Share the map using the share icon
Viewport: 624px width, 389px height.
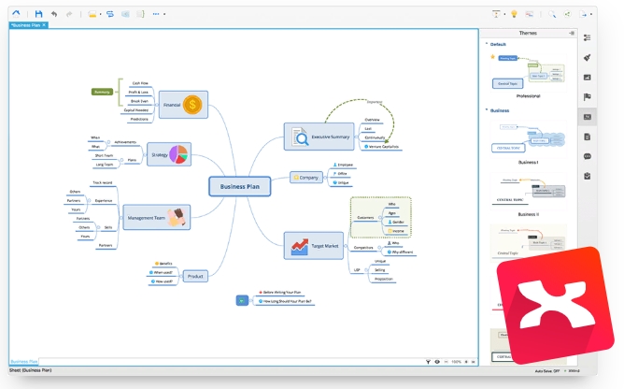coord(568,14)
